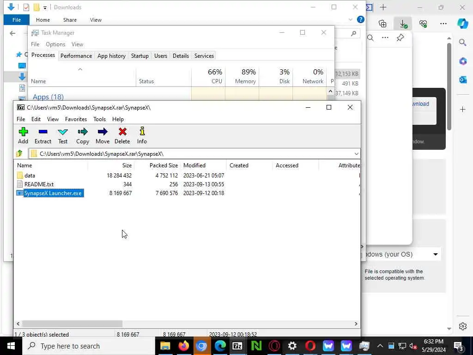Sort by Modified column header
The width and height of the screenshot is (473, 355).
pos(203,165)
